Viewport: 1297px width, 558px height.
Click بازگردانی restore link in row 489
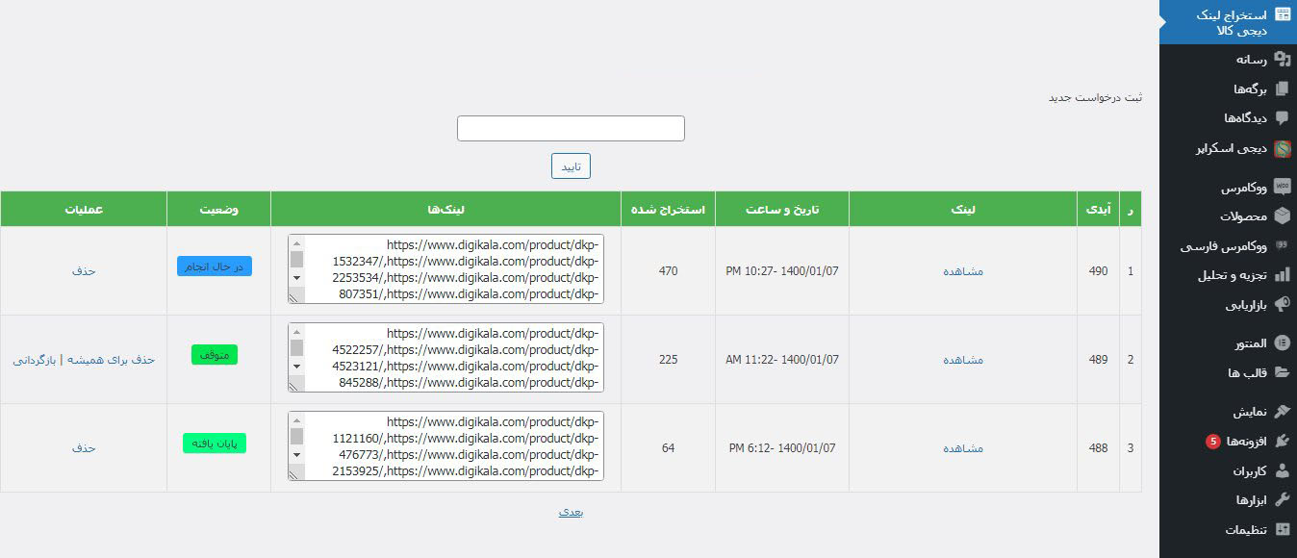coord(35,360)
